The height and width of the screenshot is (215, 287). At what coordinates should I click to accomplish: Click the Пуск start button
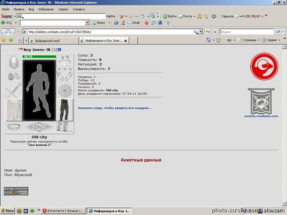8,211
